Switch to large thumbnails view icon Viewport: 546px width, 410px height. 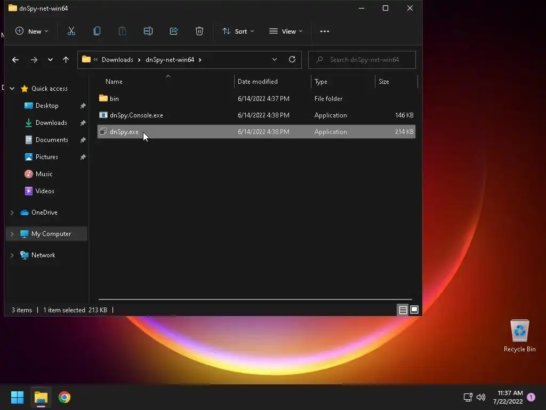[414, 310]
